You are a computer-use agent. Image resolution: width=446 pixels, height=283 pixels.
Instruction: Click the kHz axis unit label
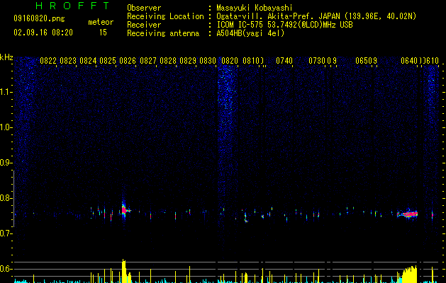tap(6, 57)
